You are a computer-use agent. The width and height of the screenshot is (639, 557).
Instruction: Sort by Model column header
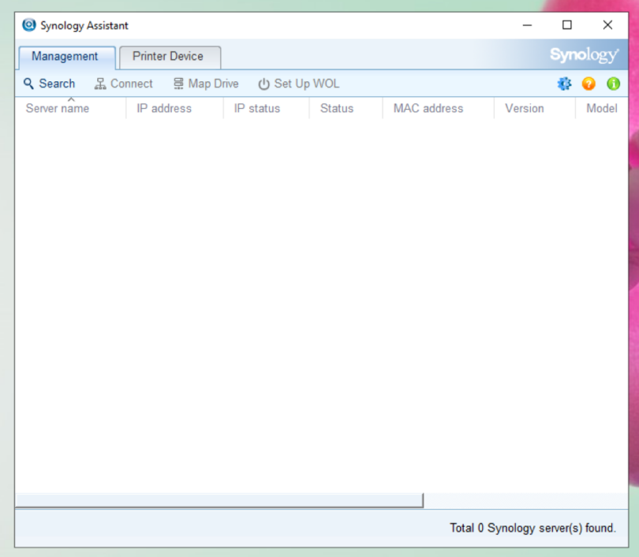(x=601, y=108)
